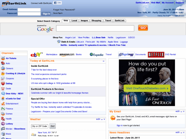
Task: Open '7 tips for the best sleep ever'
Action: pos(44,70)
